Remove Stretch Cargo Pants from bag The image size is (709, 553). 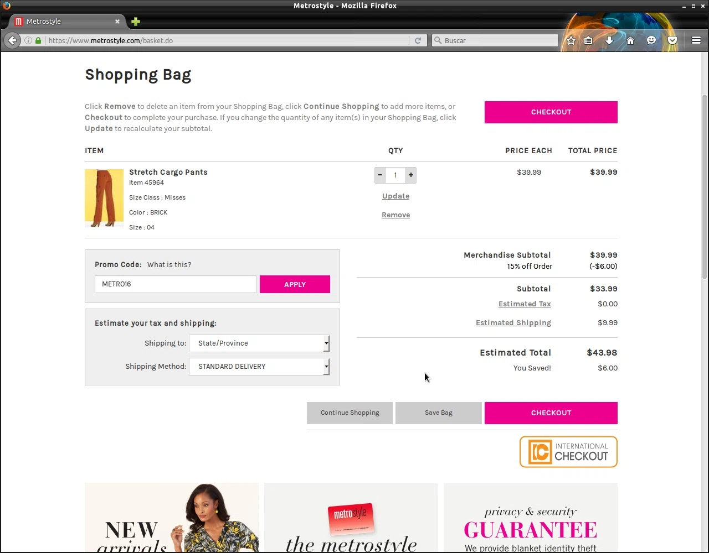click(395, 215)
